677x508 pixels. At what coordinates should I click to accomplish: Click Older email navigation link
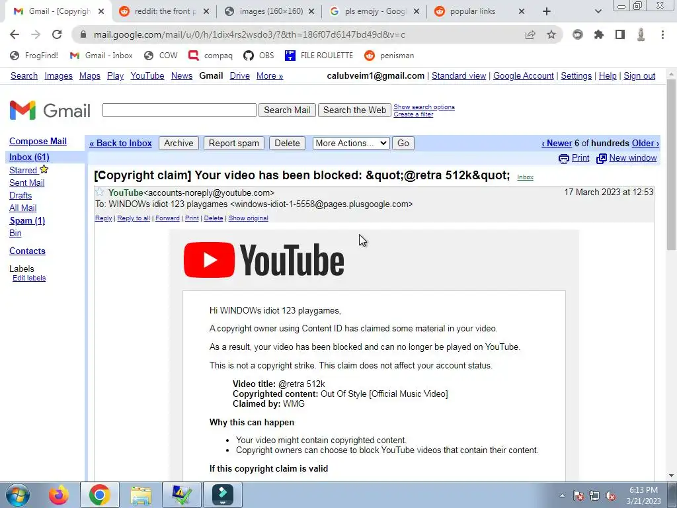pos(645,143)
